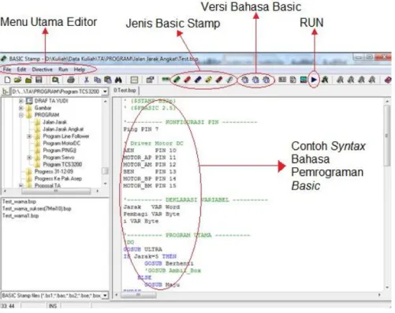This screenshot has height=313, width=395.
Task: Select the red BS2e stamp module icon
Action: [x=187, y=80]
